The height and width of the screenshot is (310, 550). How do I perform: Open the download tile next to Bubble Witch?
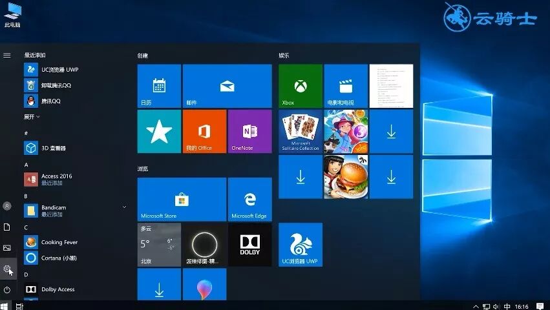[x=391, y=132]
